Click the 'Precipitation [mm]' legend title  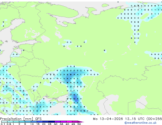[17, 119]
